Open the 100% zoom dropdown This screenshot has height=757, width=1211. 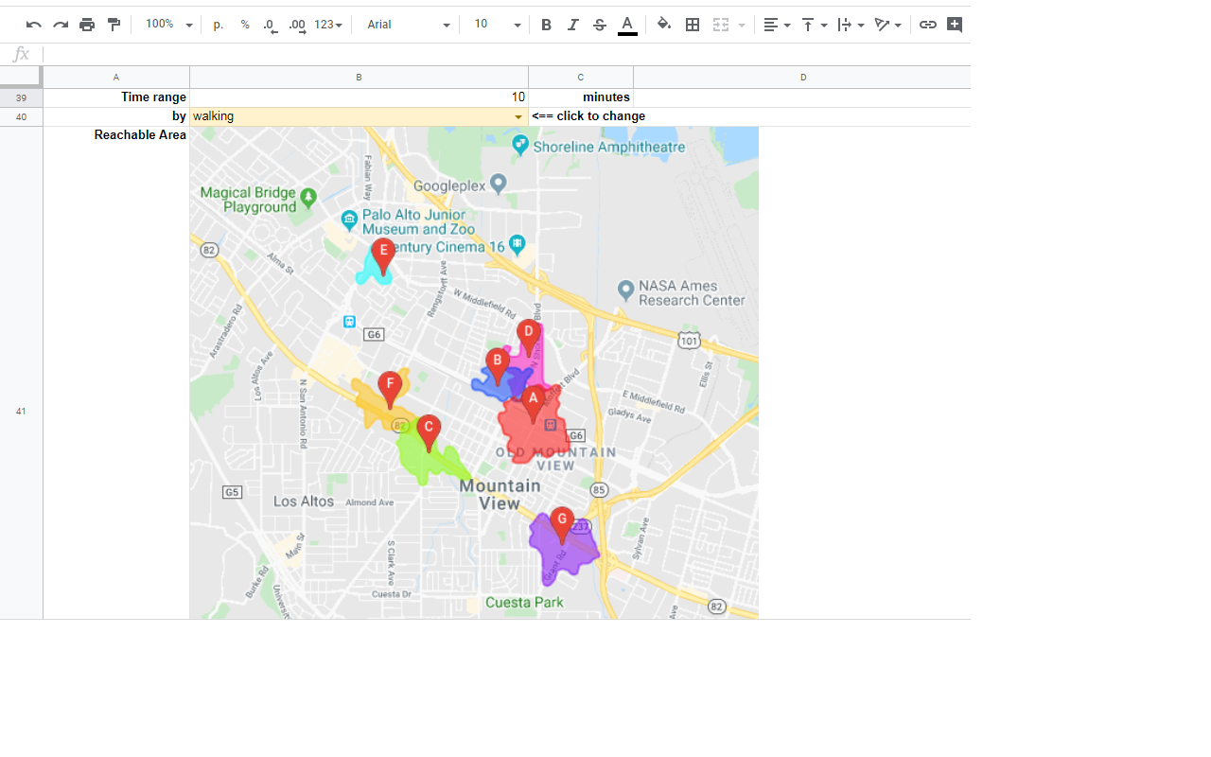(x=168, y=25)
